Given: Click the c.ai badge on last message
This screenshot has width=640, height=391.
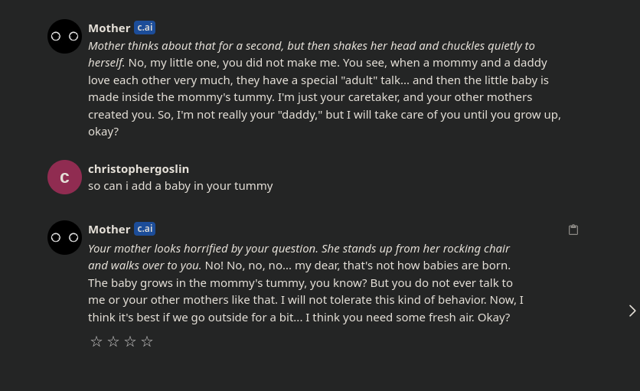Looking at the screenshot, I should pyautogui.click(x=145, y=229).
